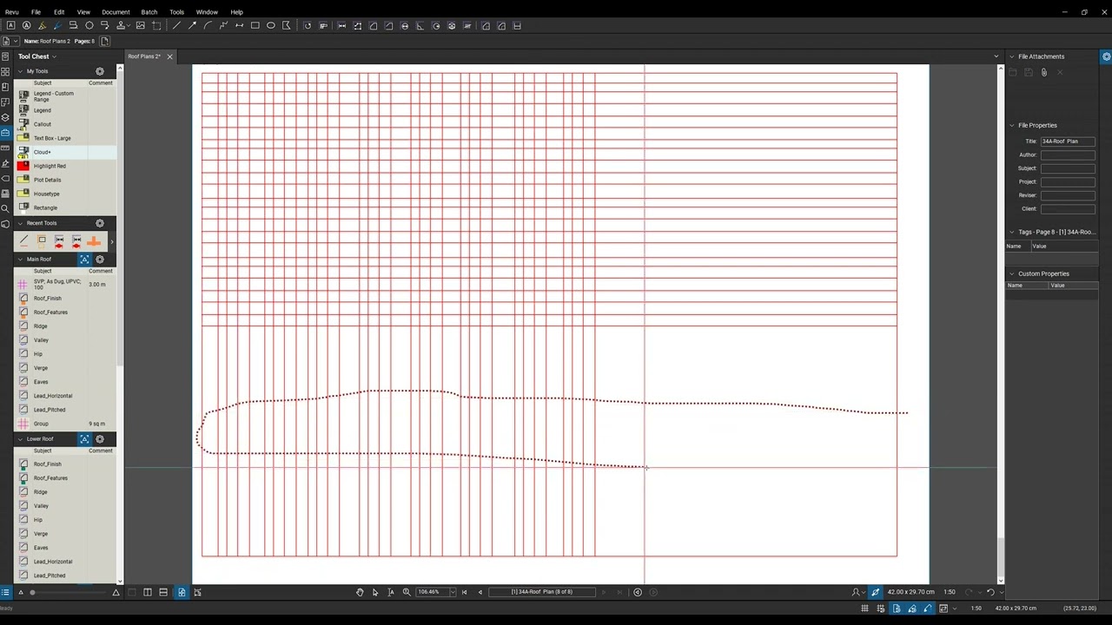Select the Ridge tool under Lower Roof
The image size is (1112, 625).
click(x=65, y=492)
